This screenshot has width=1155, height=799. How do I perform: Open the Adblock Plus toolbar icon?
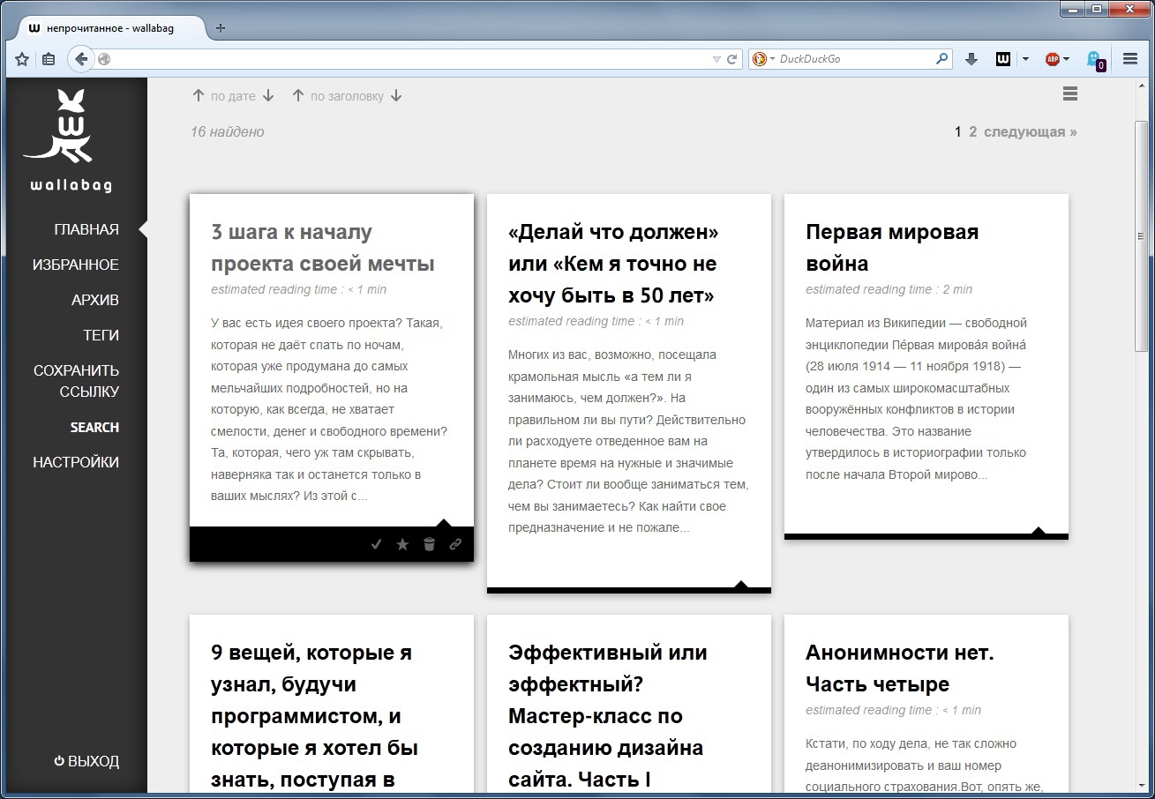tap(1053, 58)
